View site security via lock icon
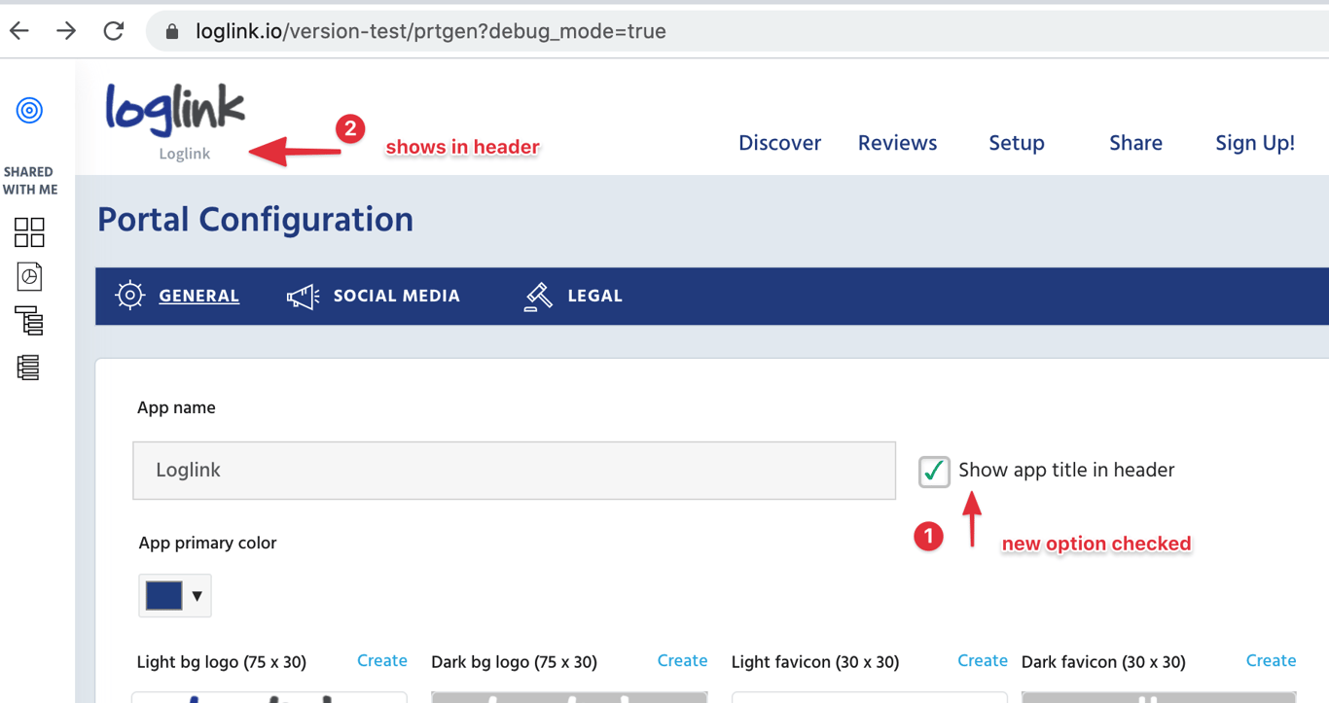Image resolution: width=1329 pixels, height=703 pixels. [172, 31]
